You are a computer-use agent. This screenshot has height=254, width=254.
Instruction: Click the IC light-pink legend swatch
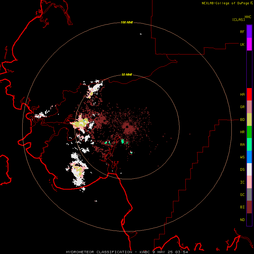pos(249,182)
